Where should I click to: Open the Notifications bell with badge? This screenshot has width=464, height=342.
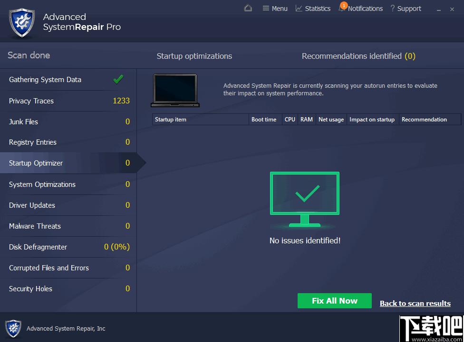343,7
